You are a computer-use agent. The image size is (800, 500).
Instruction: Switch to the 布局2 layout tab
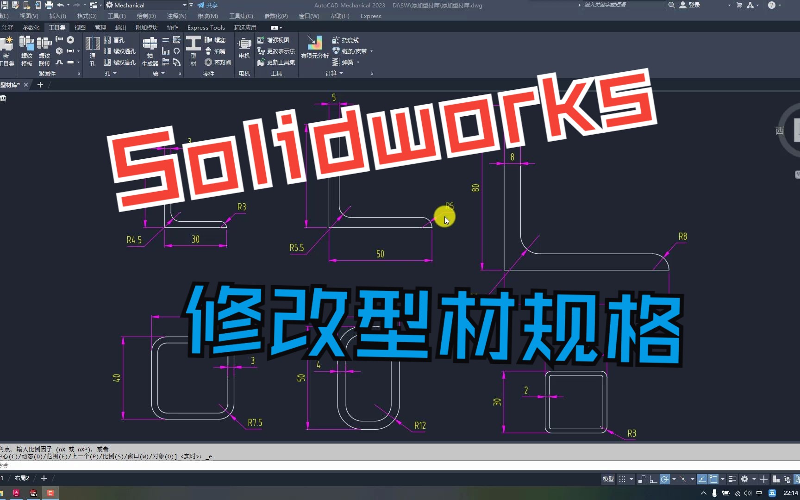click(21, 478)
